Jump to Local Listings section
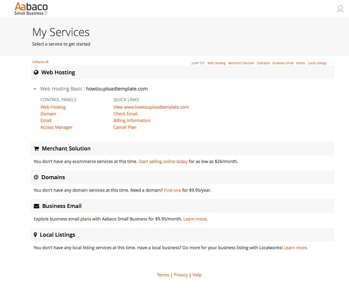Image resolution: width=349 pixels, height=296 pixels. (x=317, y=63)
